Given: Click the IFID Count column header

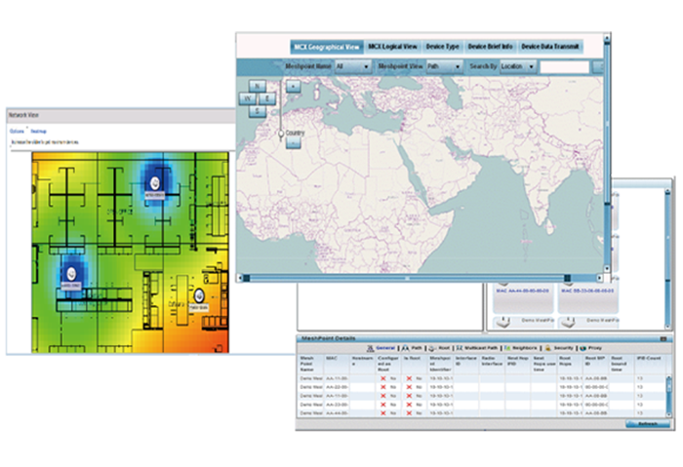Looking at the screenshot, I should click(650, 364).
